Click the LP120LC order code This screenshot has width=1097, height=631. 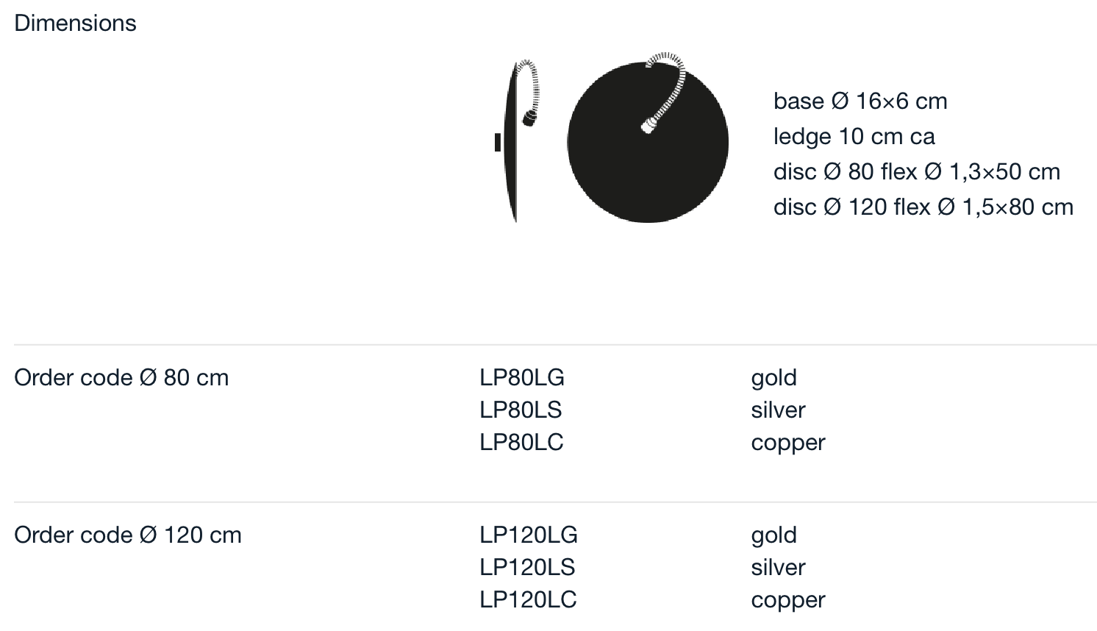pos(528,599)
